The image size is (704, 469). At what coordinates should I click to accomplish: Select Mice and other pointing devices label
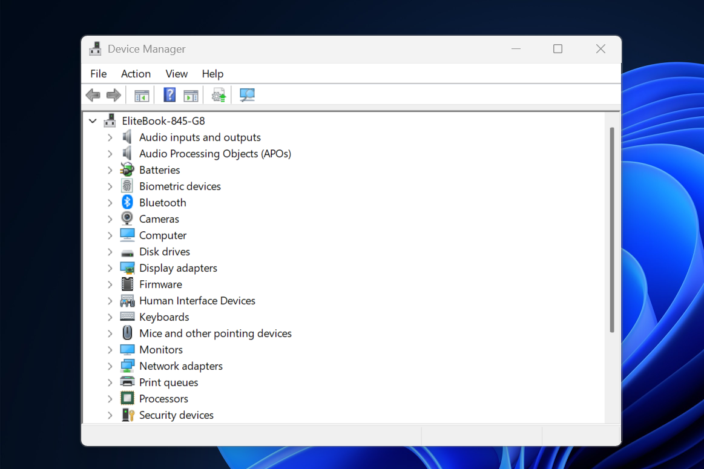click(x=215, y=333)
